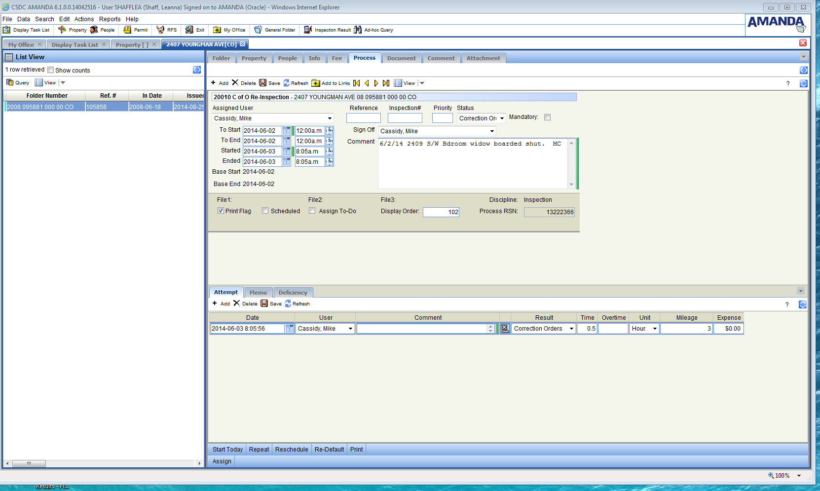Viewport: 820px width, 491px height.
Task: Click Save icon in Attempt toolbar
Action: (x=264, y=304)
